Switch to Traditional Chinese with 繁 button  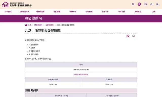pos(133,4)
